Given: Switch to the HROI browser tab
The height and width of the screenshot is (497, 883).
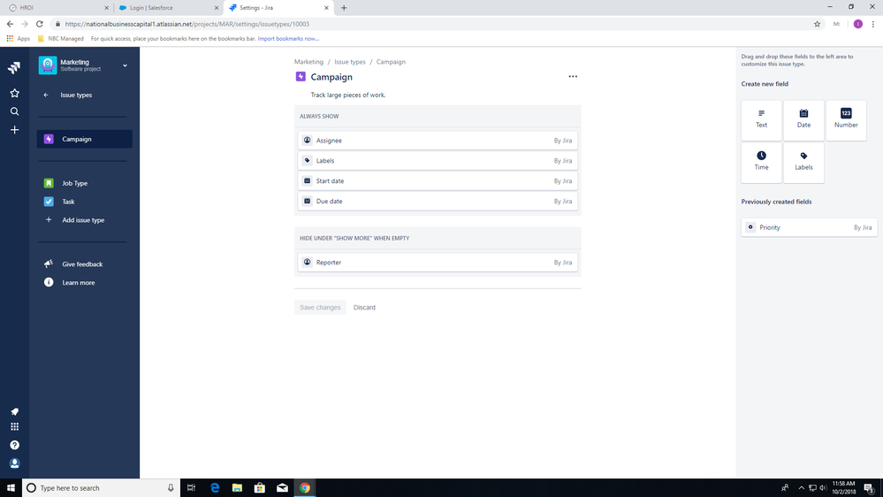Looking at the screenshot, I should [57, 8].
